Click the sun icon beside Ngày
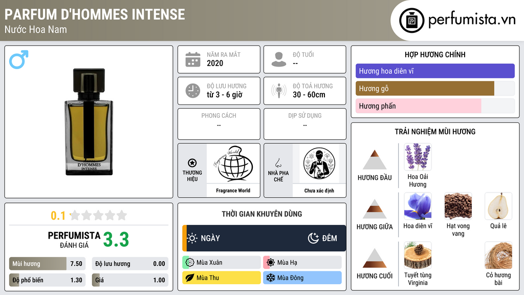The height and width of the screenshot is (295, 524). (192, 238)
